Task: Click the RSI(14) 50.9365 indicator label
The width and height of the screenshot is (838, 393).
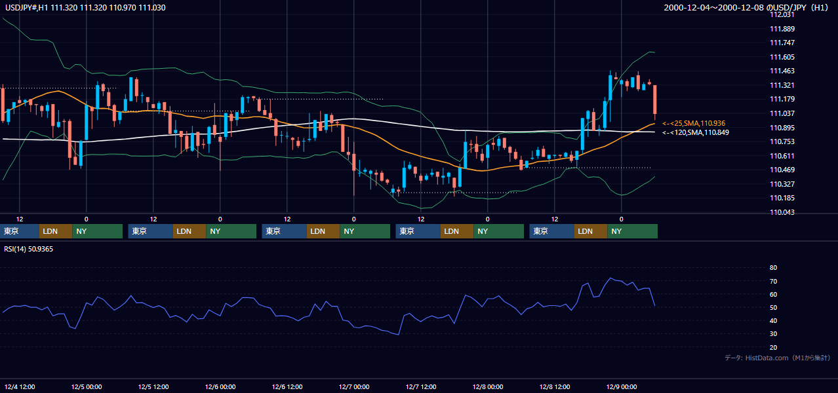Action: [29, 249]
